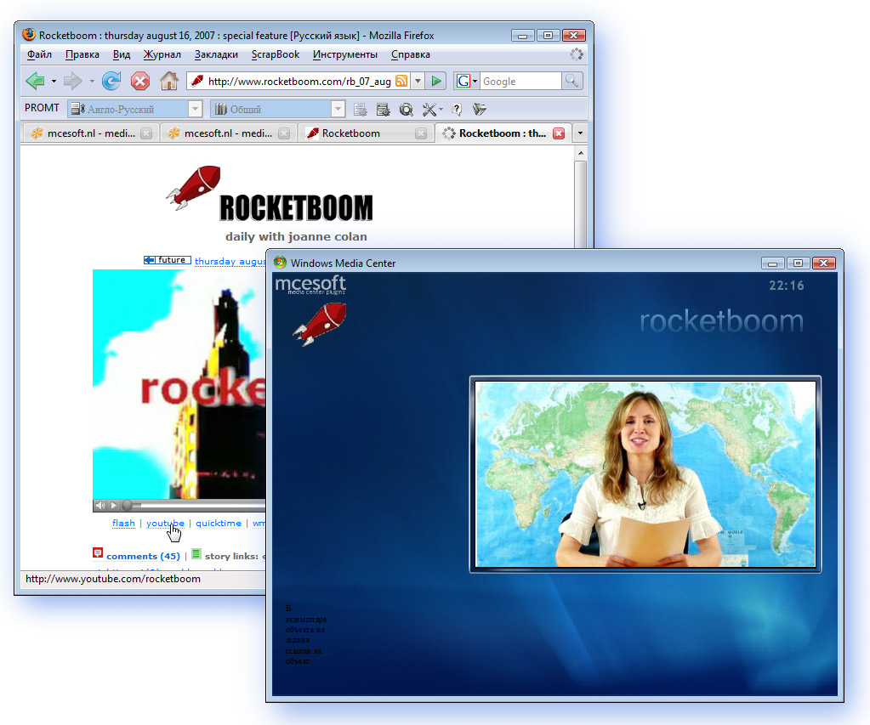Stop loading with the red X icon
870x725 pixels.
click(140, 81)
